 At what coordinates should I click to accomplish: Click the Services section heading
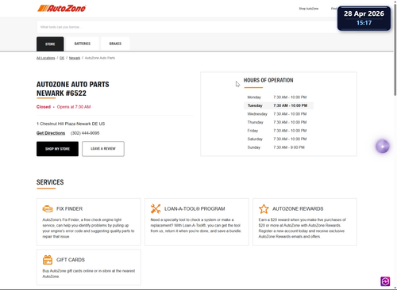50,182
